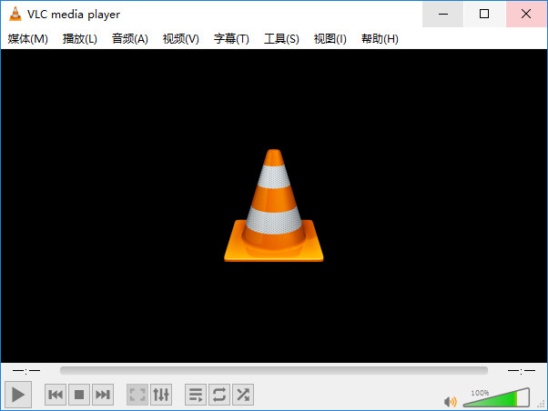The width and height of the screenshot is (548, 411).
Task: Toggle random shuffle playback
Action: (x=243, y=395)
